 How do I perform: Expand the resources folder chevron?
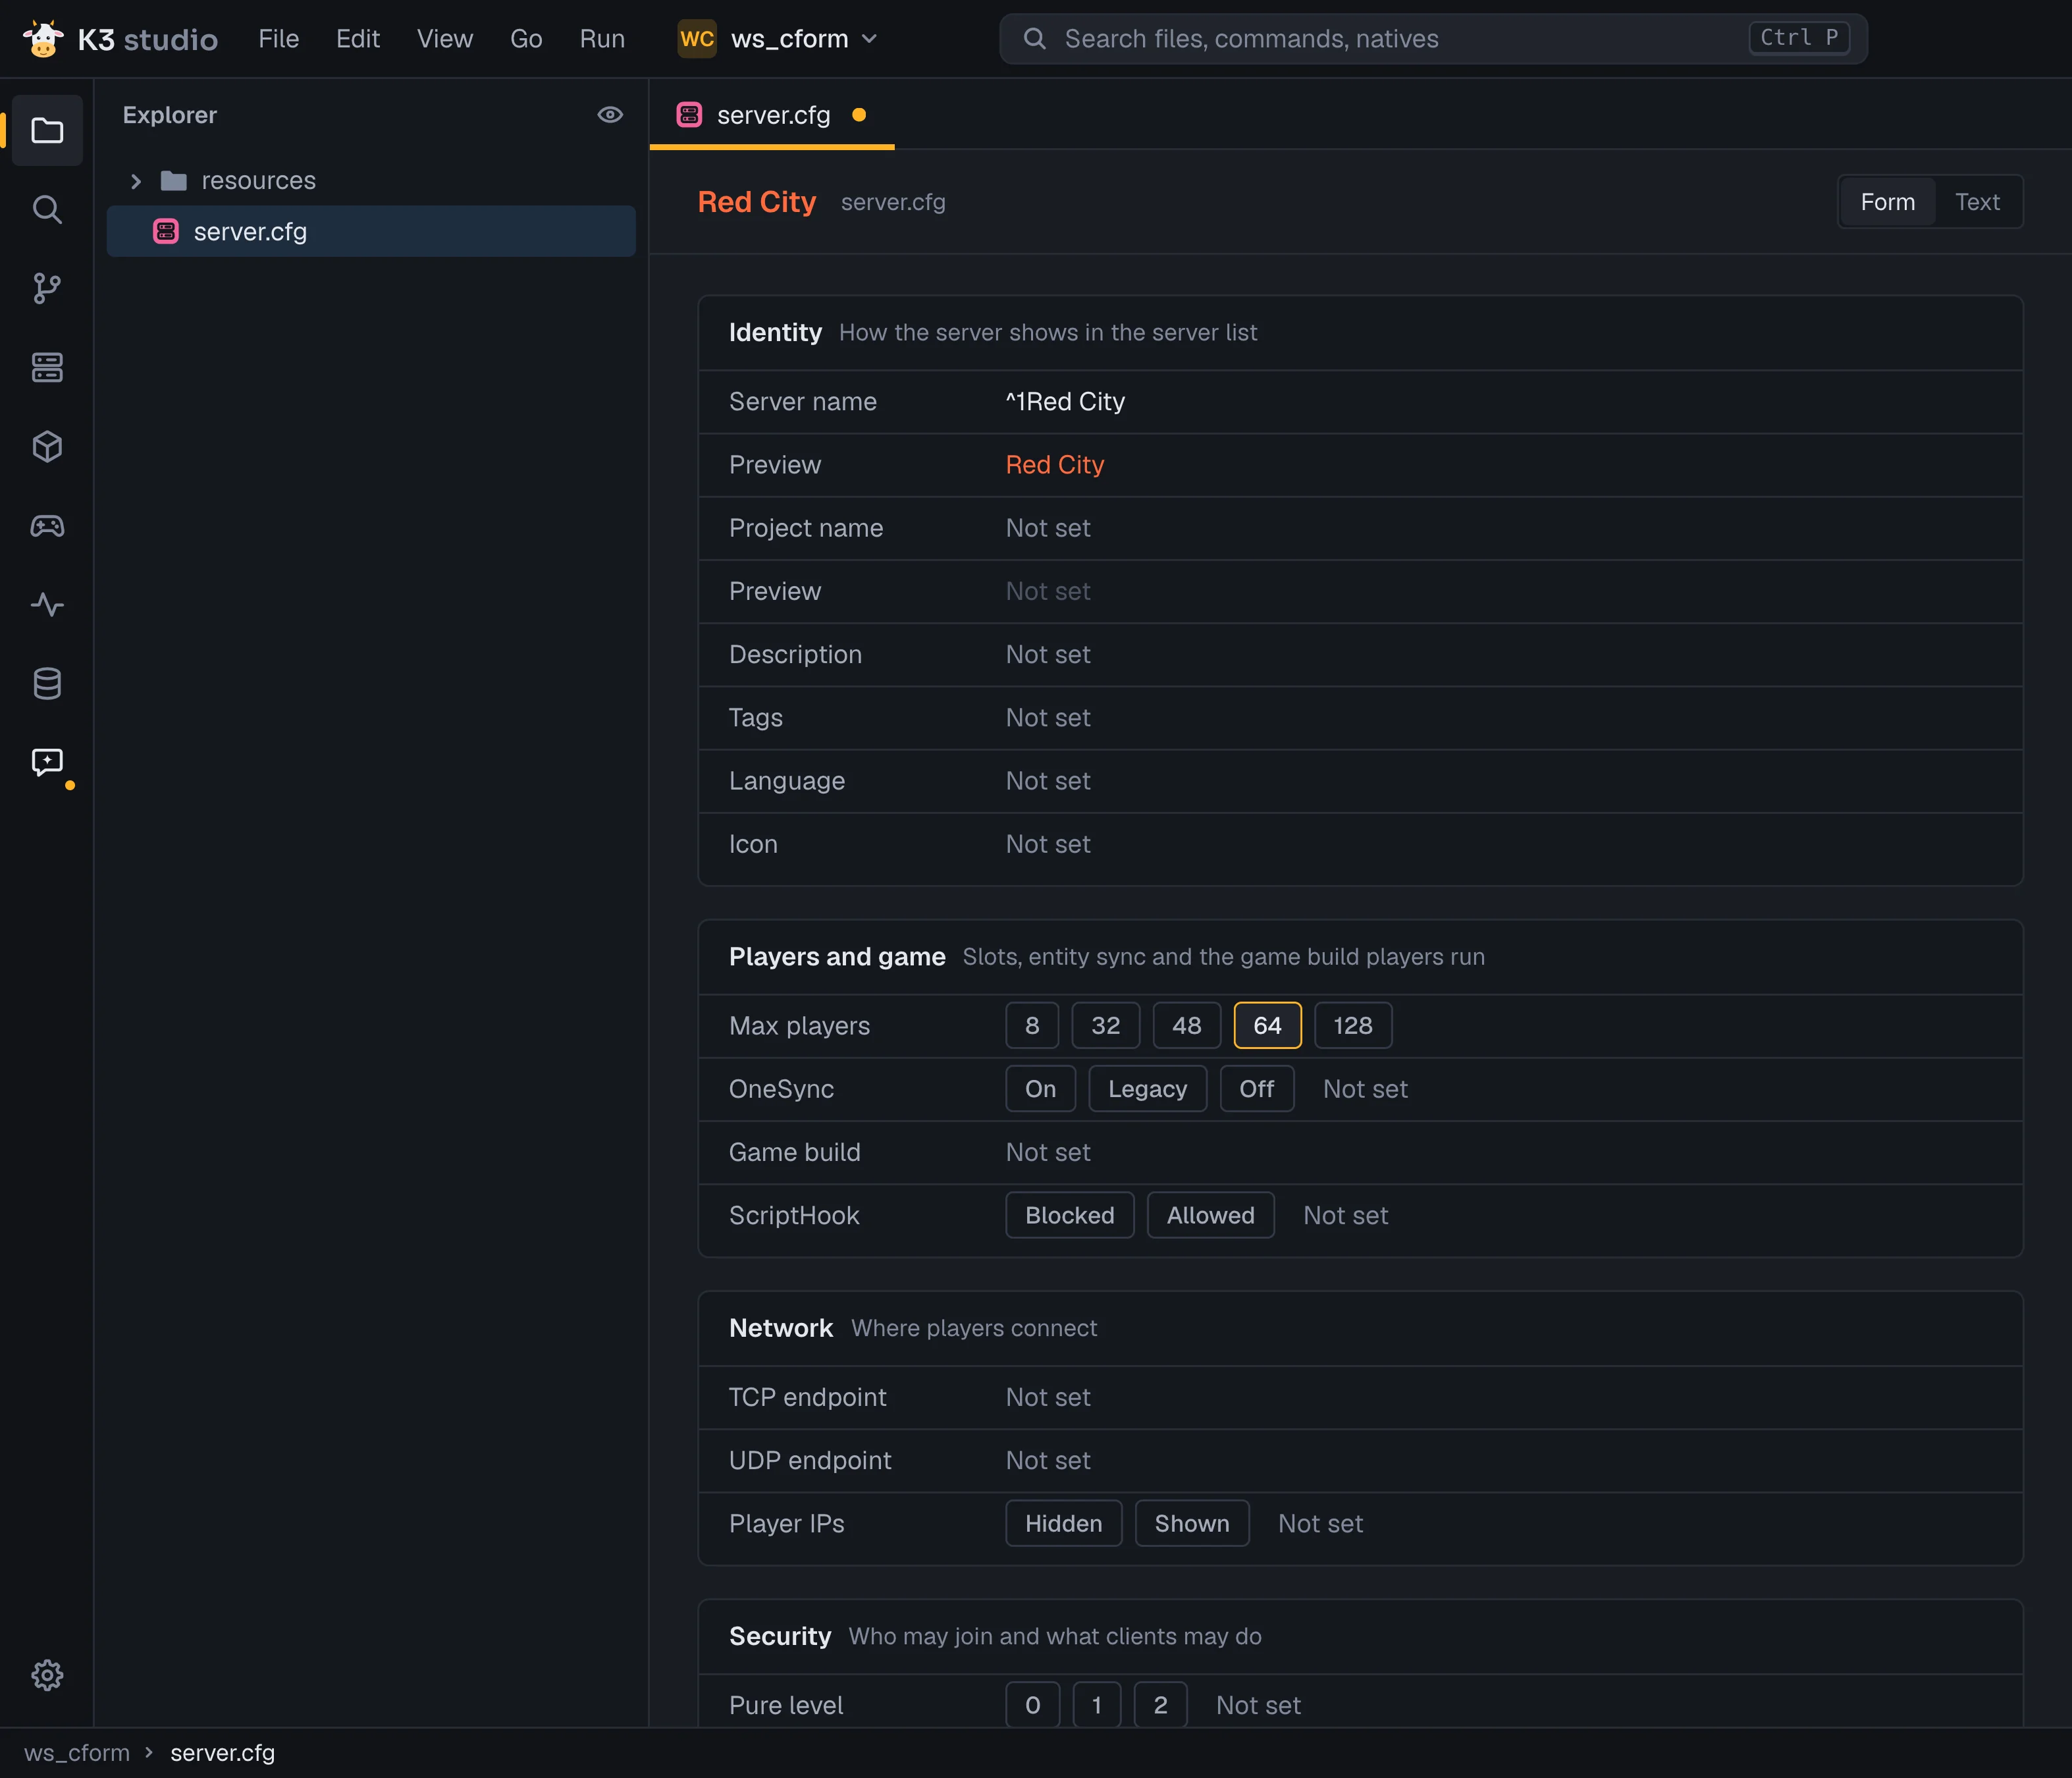[x=136, y=181]
